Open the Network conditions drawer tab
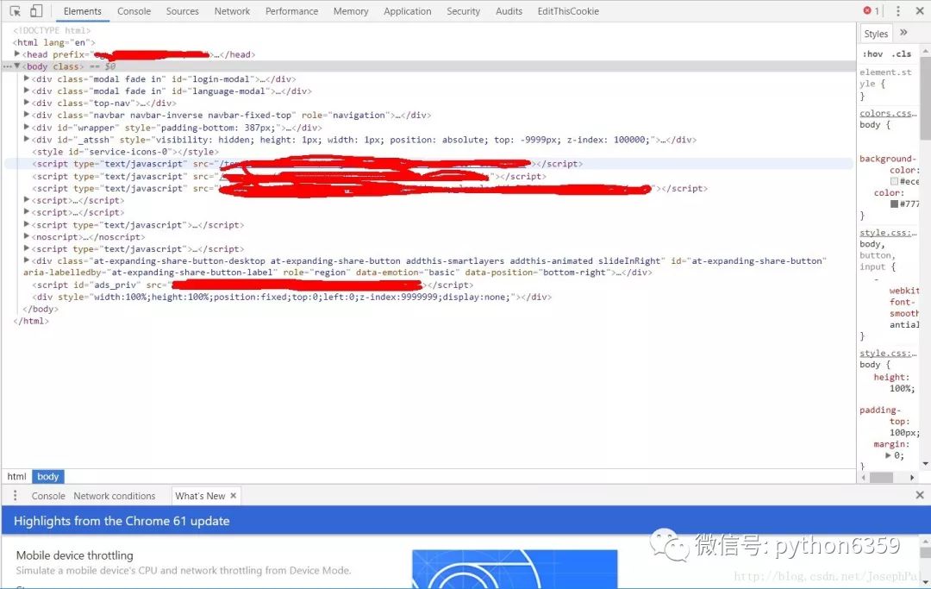This screenshot has height=589, width=931. point(114,496)
